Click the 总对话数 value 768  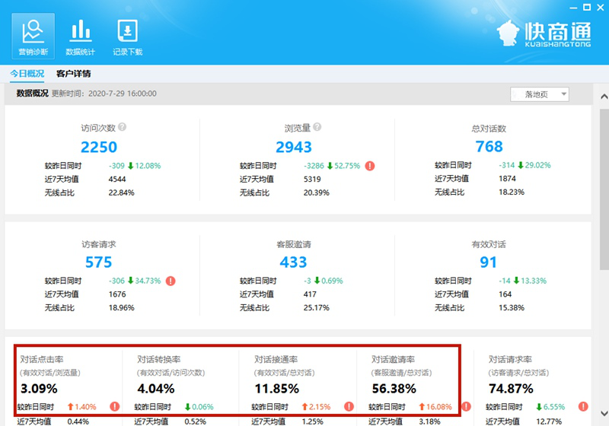[x=489, y=147]
